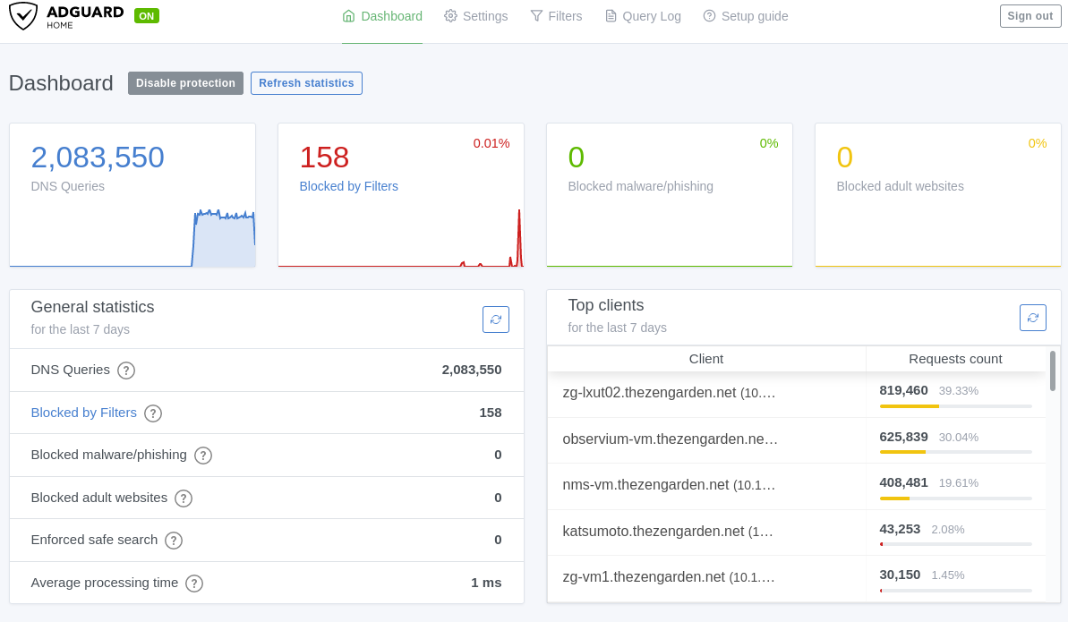This screenshot has height=622, width=1068.
Task: Sign out of AdGuard Home
Action: pyautogui.click(x=1030, y=16)
